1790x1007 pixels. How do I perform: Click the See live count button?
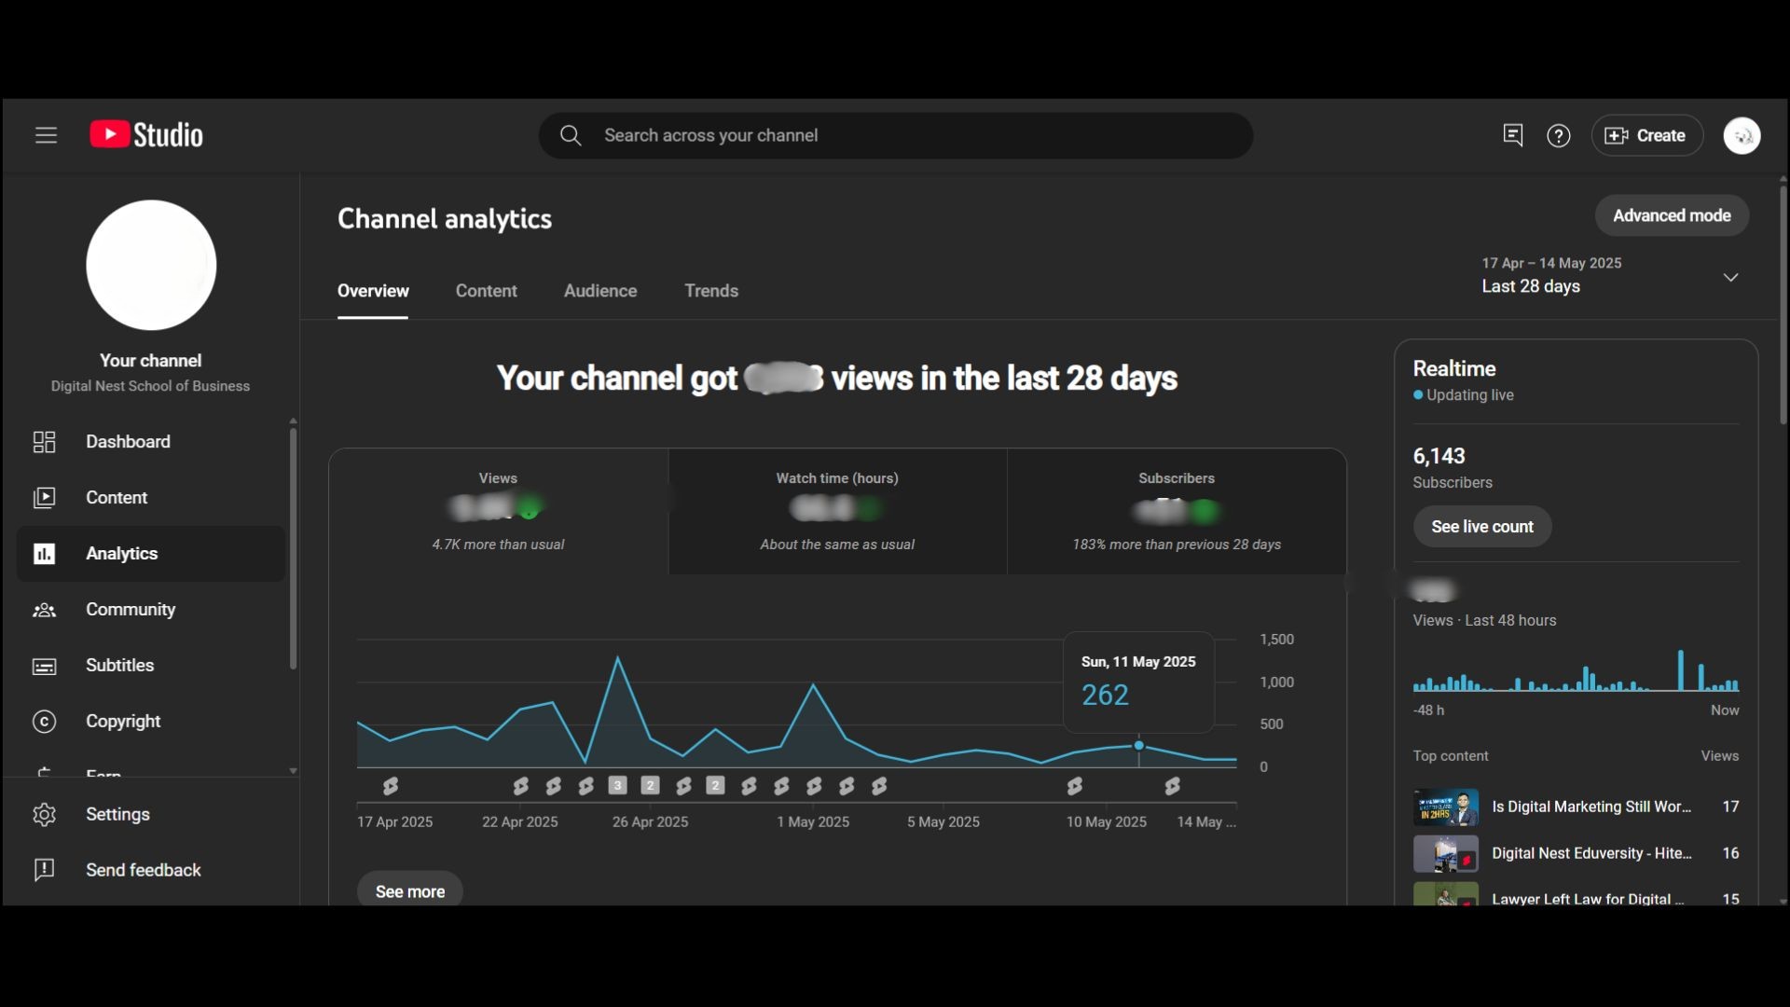pyautogui.click(x=1481, y=527)
